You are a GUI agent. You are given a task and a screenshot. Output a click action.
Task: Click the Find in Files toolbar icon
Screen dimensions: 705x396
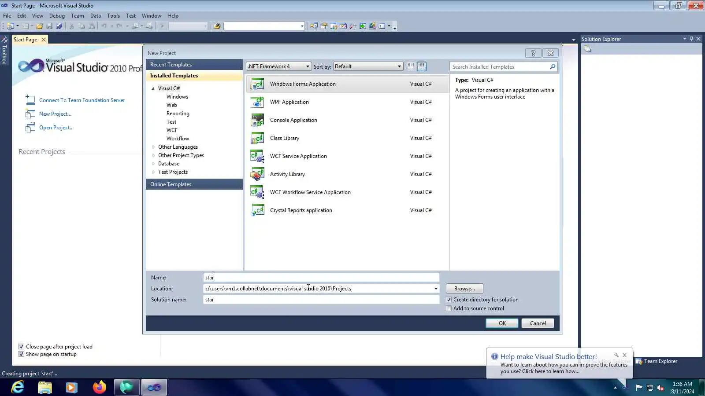coord(217,26)
